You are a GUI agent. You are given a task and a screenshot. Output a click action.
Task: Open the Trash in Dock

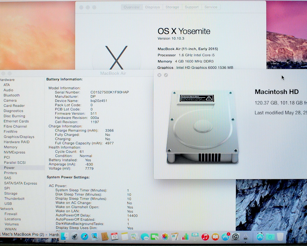280,236
